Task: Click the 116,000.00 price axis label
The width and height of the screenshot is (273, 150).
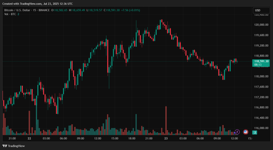Action: pos(261,128)
